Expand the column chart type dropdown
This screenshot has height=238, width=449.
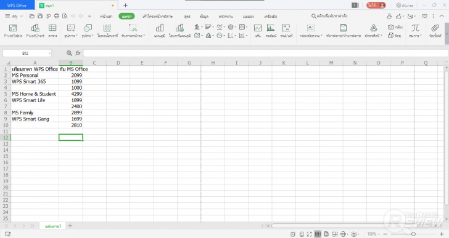[199, 27]
